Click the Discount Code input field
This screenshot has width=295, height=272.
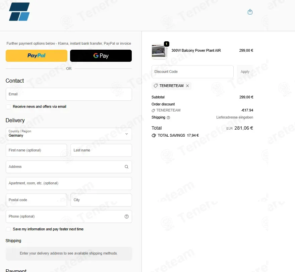[x=192, y=72]
